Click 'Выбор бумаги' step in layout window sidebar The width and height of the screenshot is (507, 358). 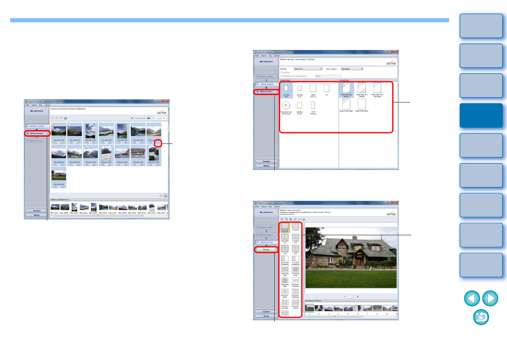266,235
